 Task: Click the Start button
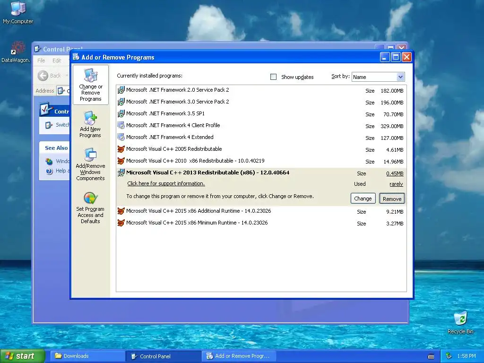point(22,356)
